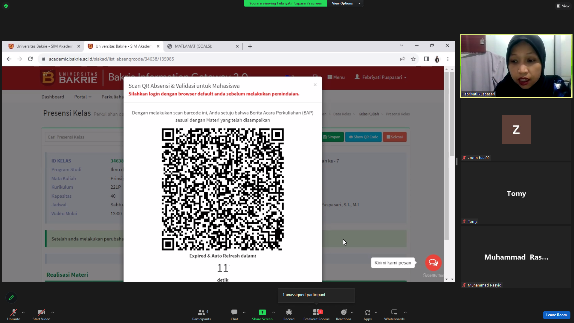Switch to first Universitas Bakrie browser tab

pos(44,46)
